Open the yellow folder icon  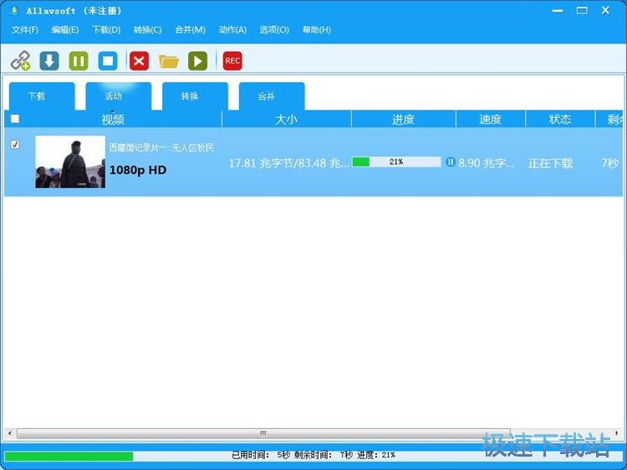coord(168,61)
